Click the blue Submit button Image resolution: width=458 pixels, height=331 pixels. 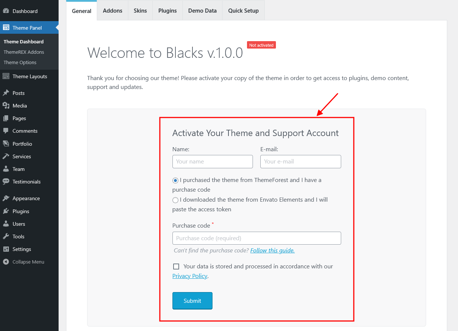(x=192, y=301)
